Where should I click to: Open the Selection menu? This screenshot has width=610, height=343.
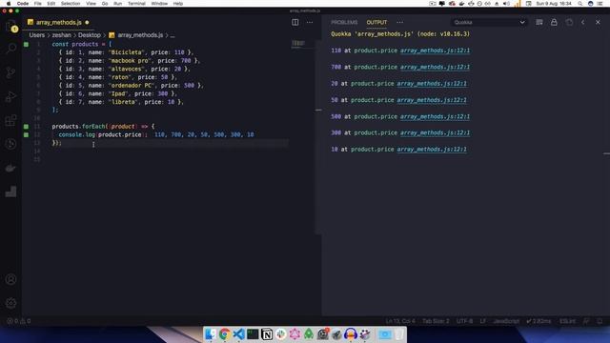(71, 4)
